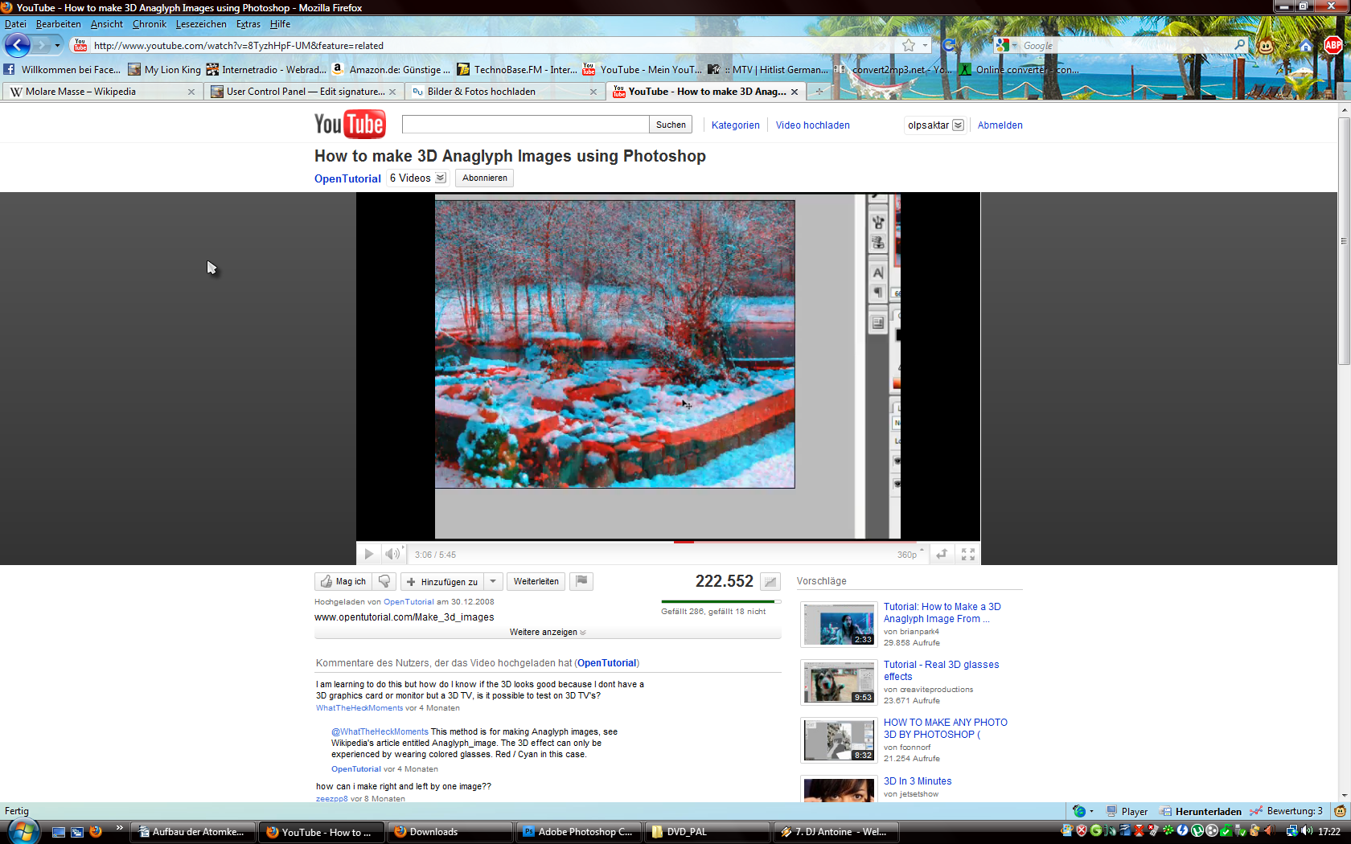This screenshot has height=844, width=1351.
Task: Click the Abonnieren button
Action: point(484,178)
